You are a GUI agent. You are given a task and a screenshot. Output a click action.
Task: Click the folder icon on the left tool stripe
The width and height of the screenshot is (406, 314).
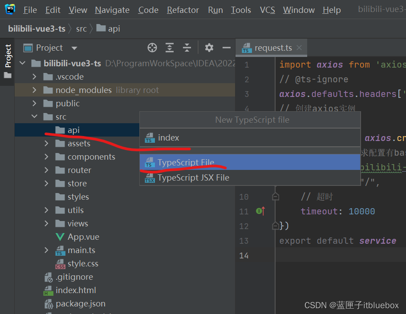point(8,75)
